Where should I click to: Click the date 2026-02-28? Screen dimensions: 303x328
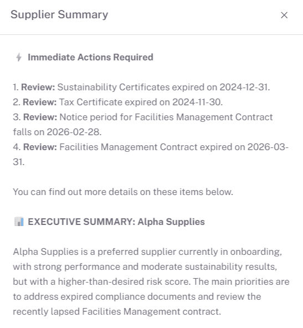click(x=73, y=132)
